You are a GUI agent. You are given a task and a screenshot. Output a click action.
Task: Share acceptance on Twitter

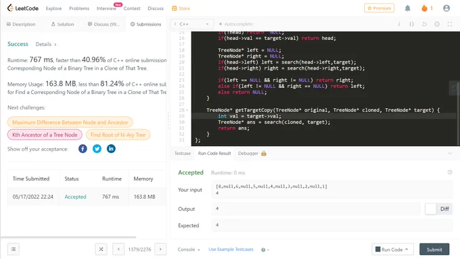(x=97, y=149)
